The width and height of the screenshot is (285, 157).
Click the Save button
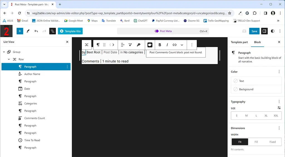pos(254,31)
